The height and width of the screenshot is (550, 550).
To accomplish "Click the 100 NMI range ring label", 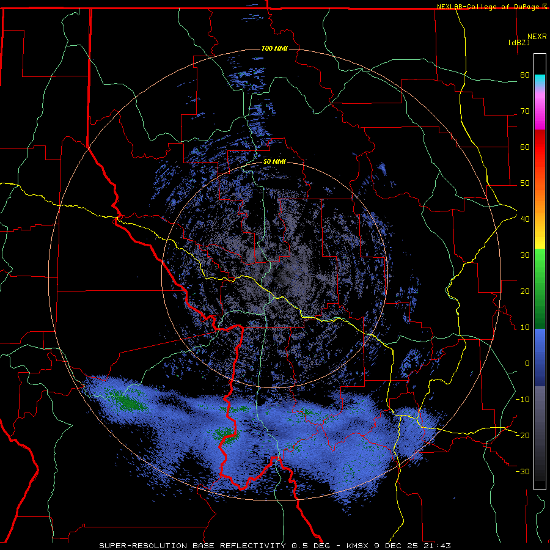I will pyautogui.click(x=274, y=48).
